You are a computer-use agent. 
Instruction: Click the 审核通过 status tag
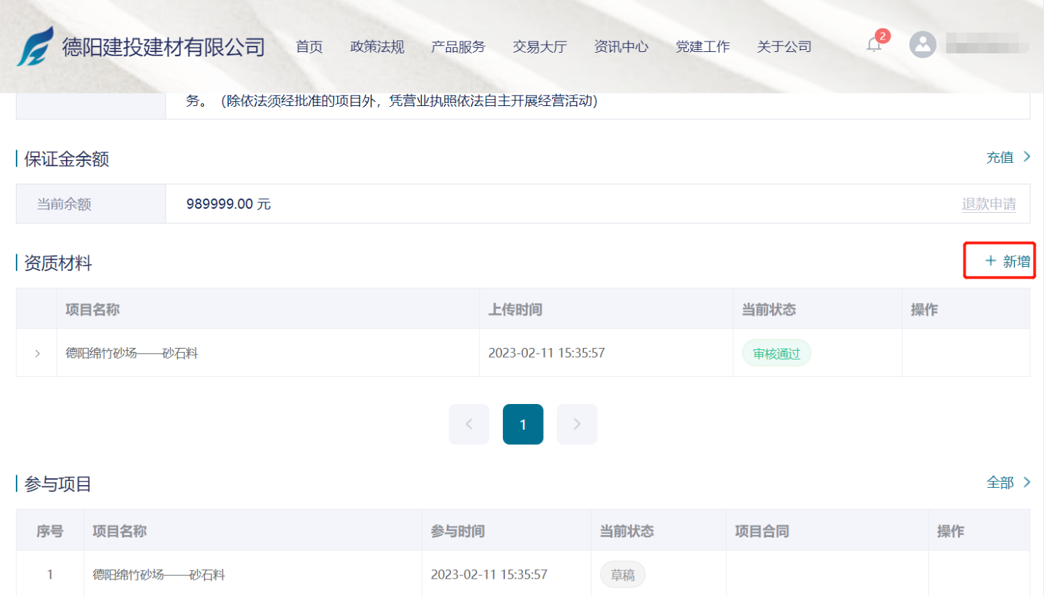[776, 353]
